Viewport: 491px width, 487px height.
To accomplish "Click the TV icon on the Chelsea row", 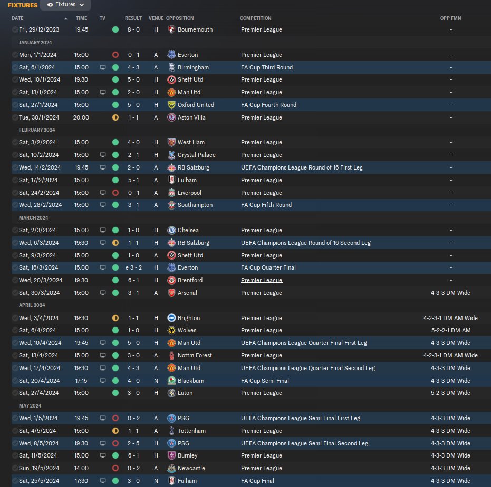I will 103,230.
